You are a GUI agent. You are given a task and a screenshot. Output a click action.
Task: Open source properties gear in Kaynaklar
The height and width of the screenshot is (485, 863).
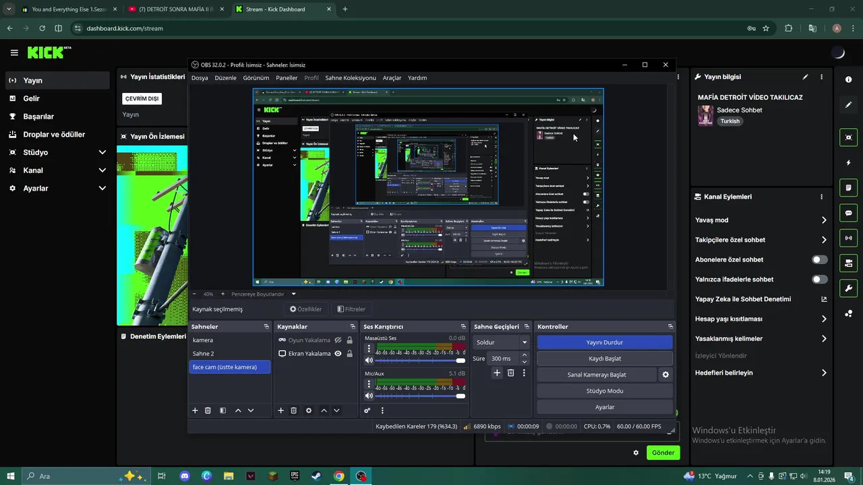click(x=309, y=410)
